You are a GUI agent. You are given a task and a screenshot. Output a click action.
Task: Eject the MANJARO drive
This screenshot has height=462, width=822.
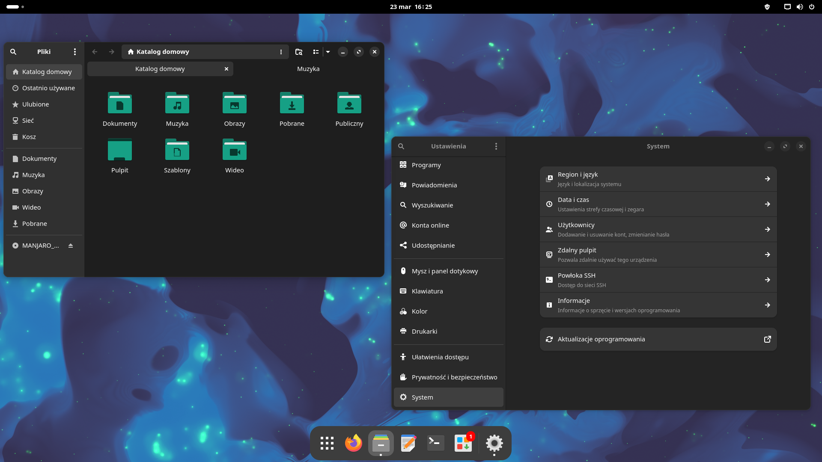[71, 246]
